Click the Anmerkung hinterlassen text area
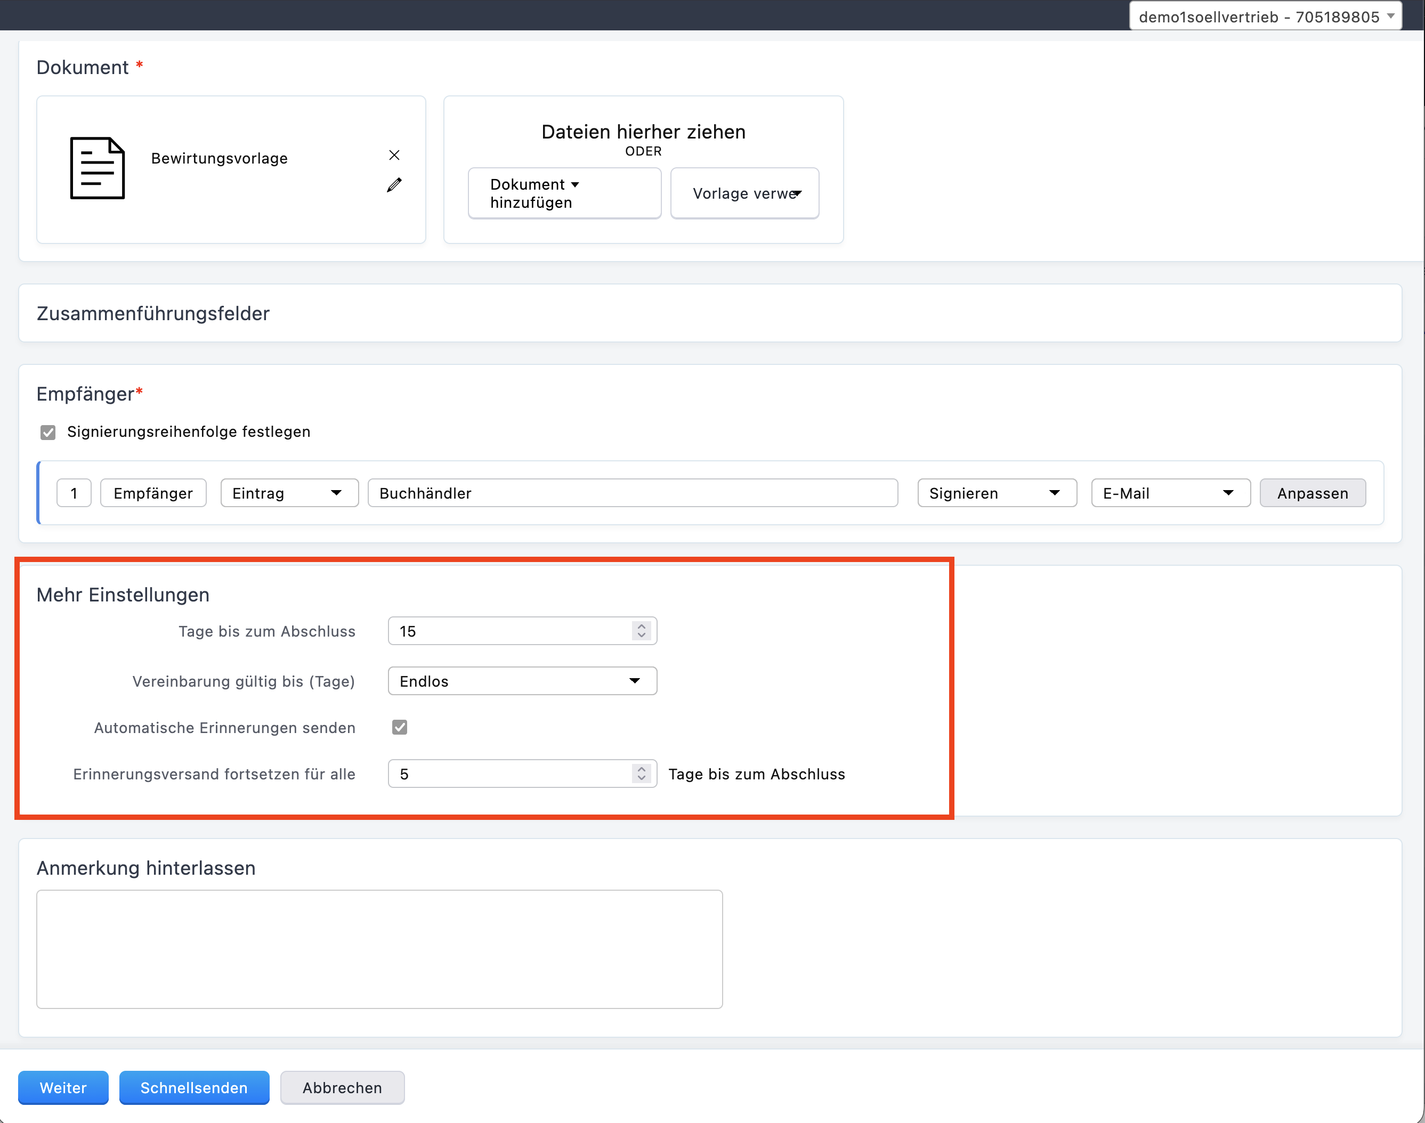Image resolution: width=1425 pixels, height=1123 pixels. (x=379, y=949)
